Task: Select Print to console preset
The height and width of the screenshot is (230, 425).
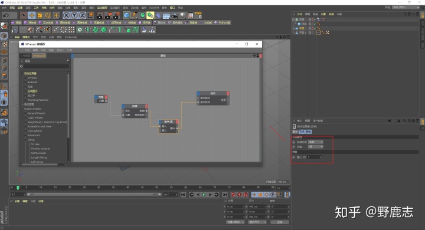Action: coord(40,149)
